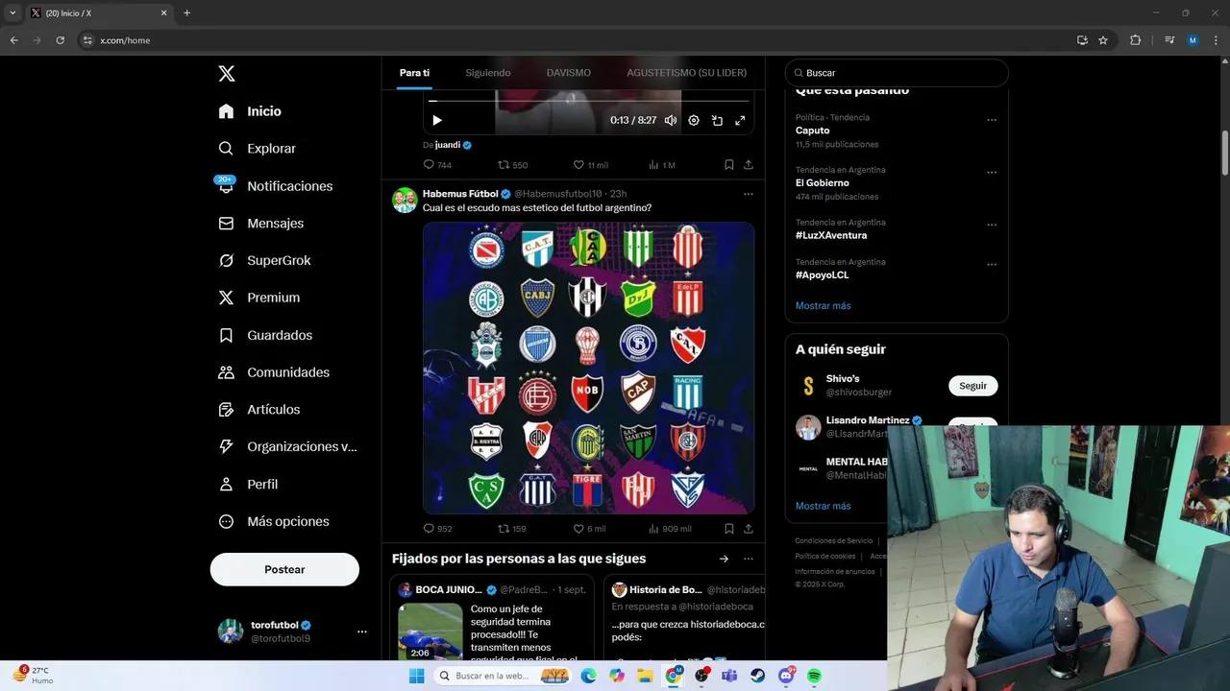This screenshot has width=1230, height=691.
Task: Open Artículos in the sidebar
Action: (258, 410)
